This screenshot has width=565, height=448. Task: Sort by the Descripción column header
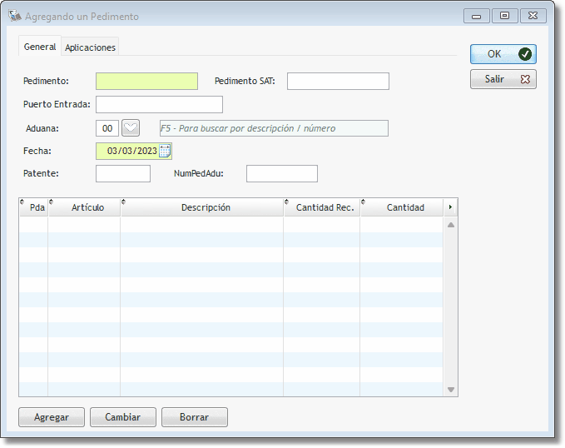pos(202,207)
